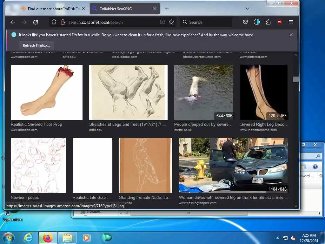Open a new browser tab
Viewport: 325px width, 244px height.
[167, 9]
